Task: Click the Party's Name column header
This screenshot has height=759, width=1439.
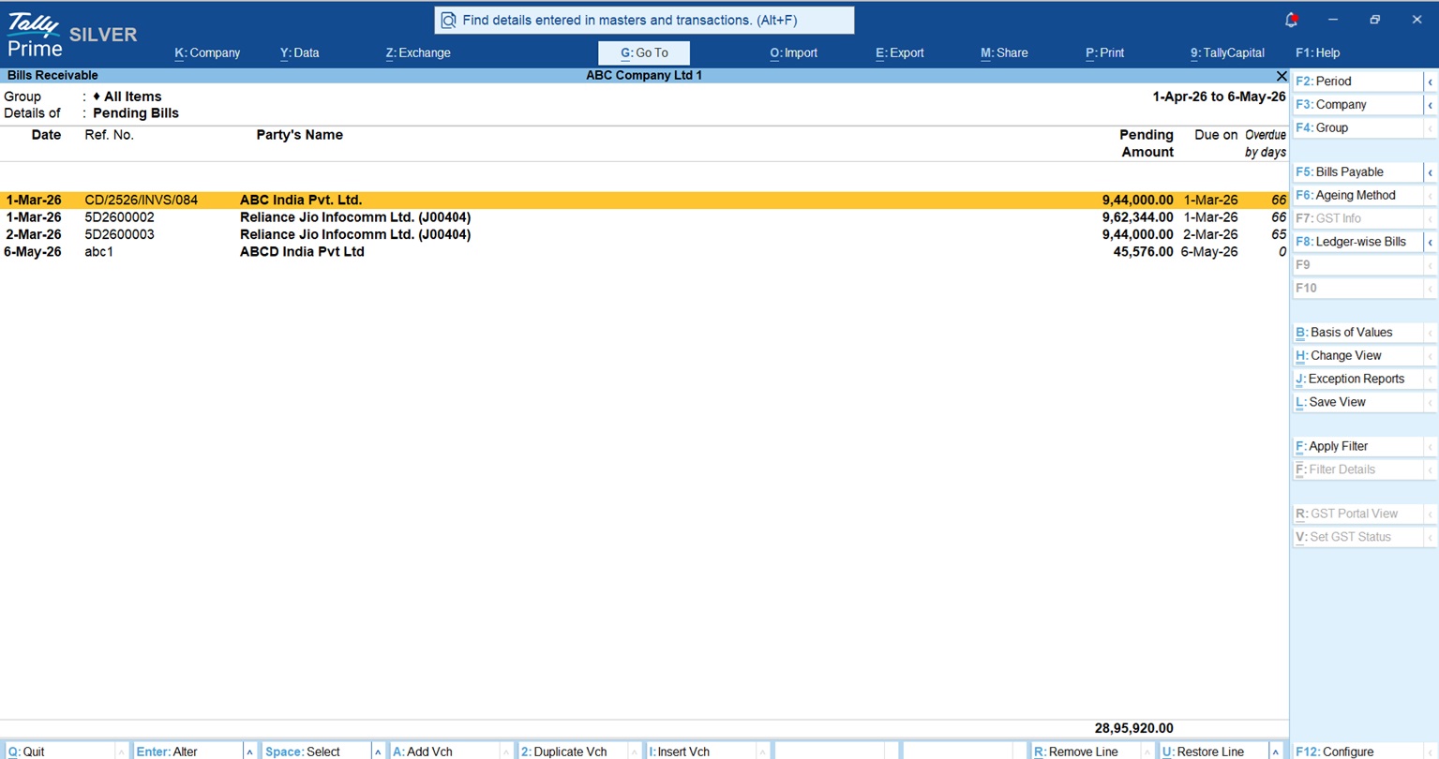Action: tap(300, 135)
